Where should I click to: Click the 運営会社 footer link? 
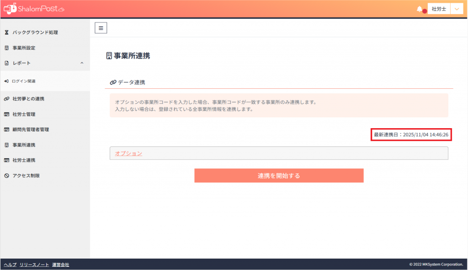point(60,265)
